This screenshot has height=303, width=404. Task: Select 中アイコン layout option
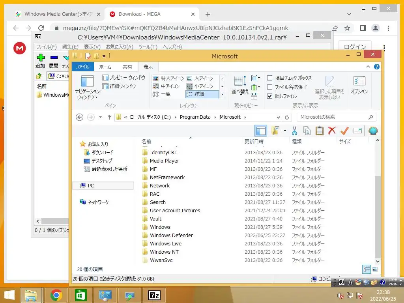pos(166,86)
